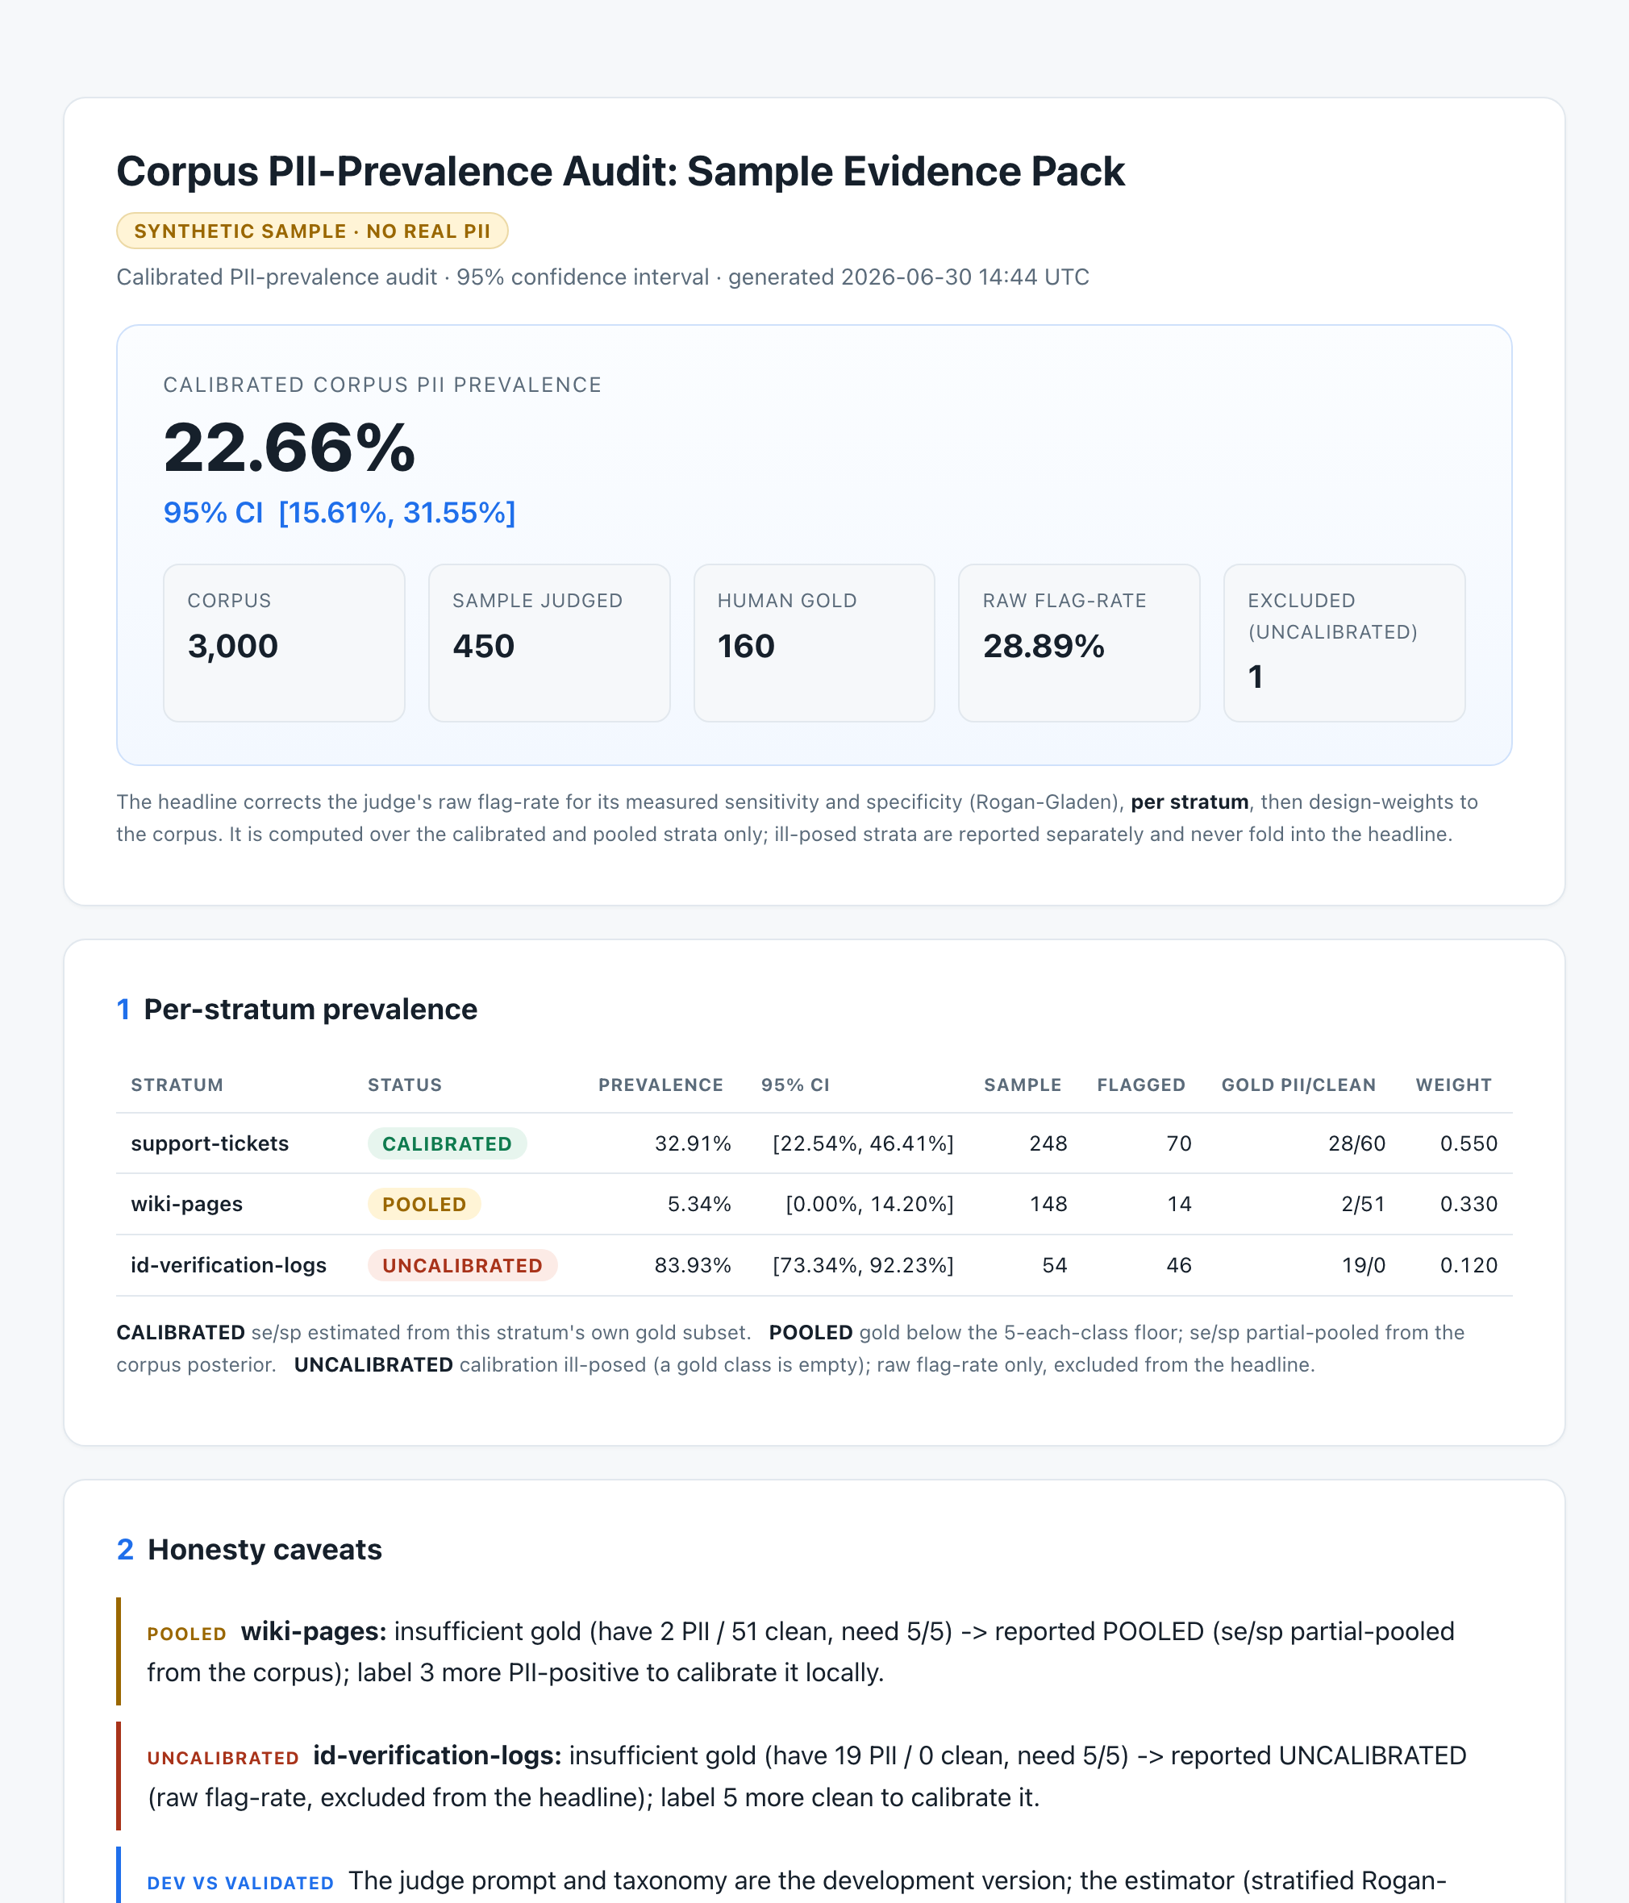Click the Human Gold 160 card
Image resolution: width=1629 pixels, height=1903 pixels.
click(814, 643)
